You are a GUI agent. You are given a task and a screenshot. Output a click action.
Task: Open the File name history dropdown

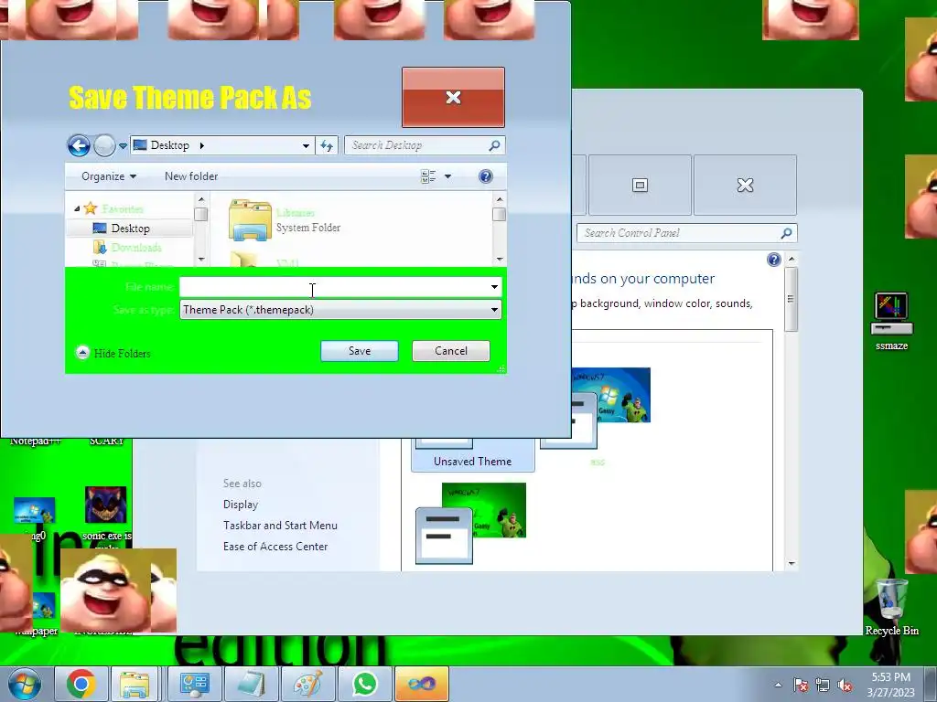(x=494, y=287)
